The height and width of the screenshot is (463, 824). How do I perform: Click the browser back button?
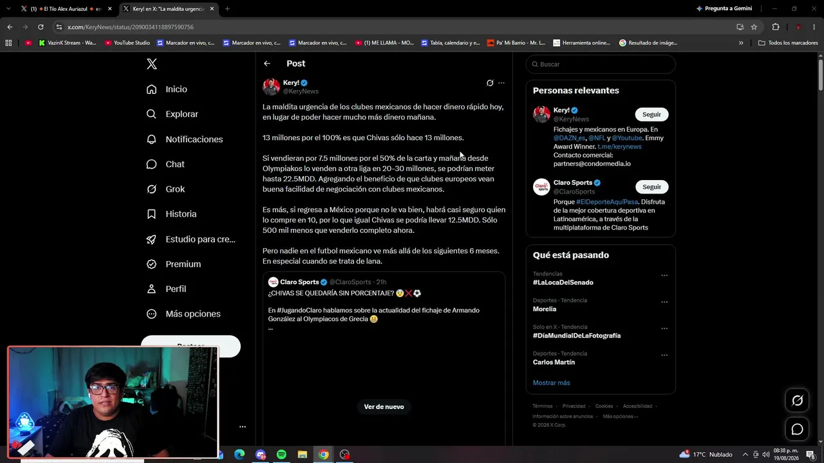pos(10,27)
